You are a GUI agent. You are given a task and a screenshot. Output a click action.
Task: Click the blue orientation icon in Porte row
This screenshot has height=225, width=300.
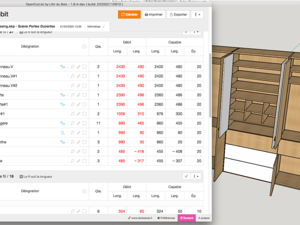click(x=63, y=95)
